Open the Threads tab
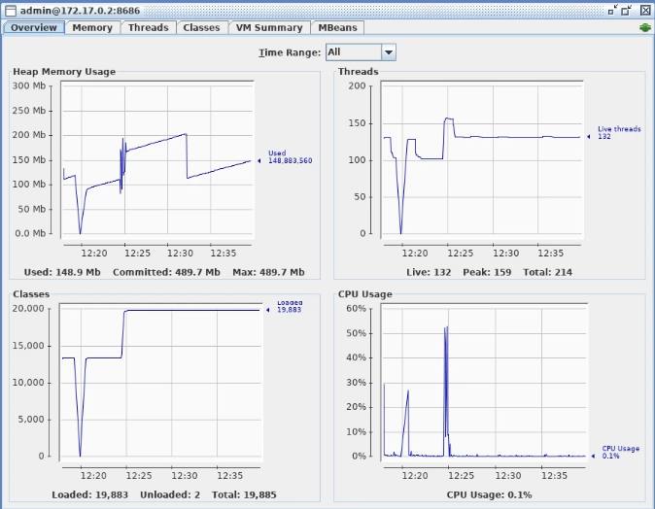The width and height of the screenshot is (655, 509). point(148,27)
